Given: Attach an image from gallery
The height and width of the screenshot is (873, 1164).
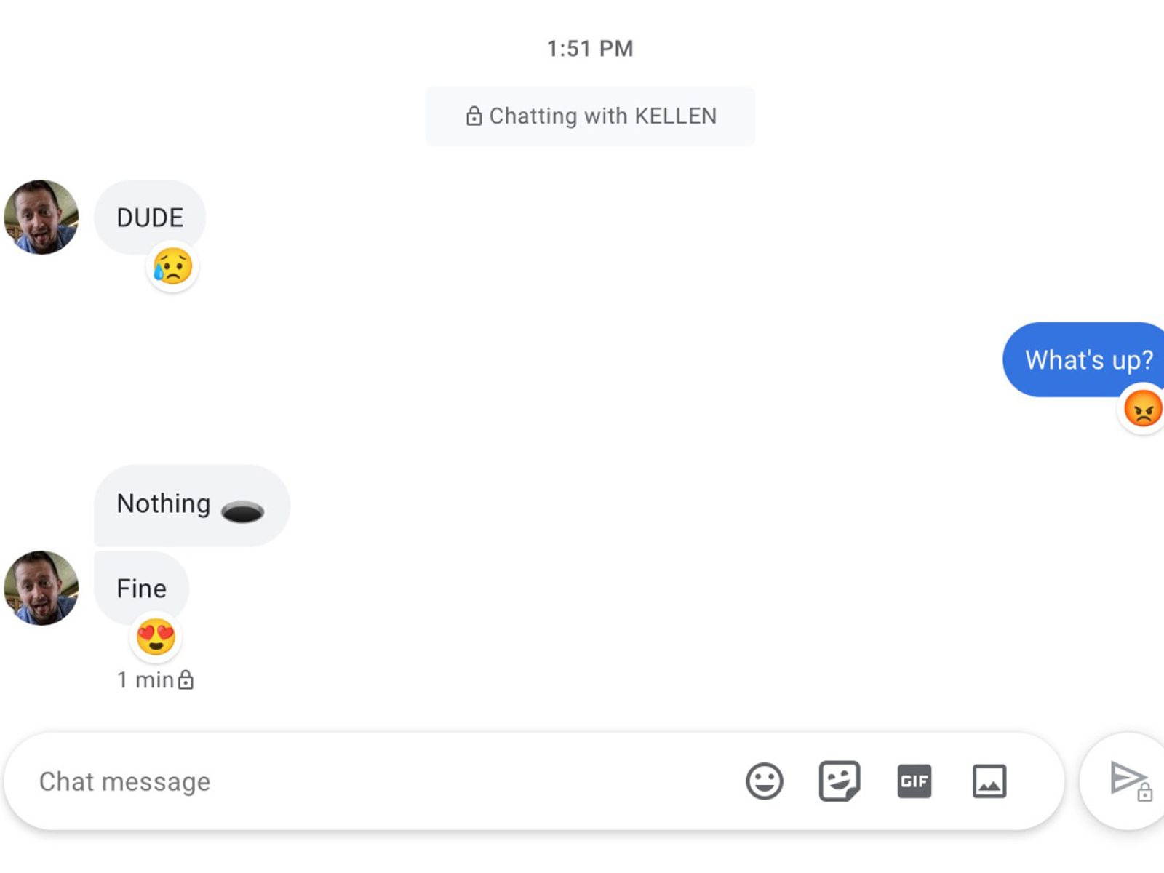Looking at the screenshot, I should click(x=989, y=781).
